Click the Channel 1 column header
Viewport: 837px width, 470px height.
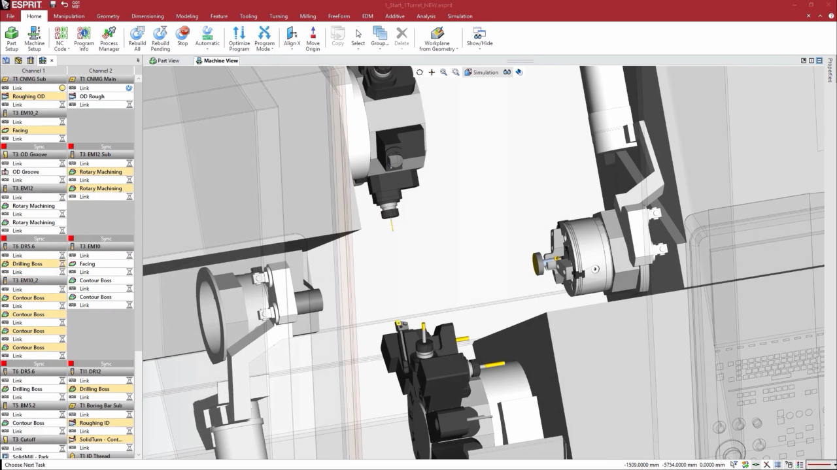point(33,71)
